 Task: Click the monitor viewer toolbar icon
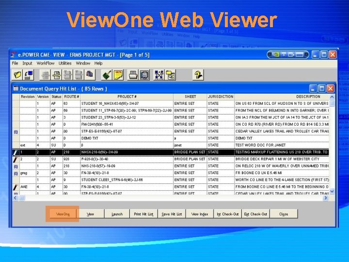point(144,75)
